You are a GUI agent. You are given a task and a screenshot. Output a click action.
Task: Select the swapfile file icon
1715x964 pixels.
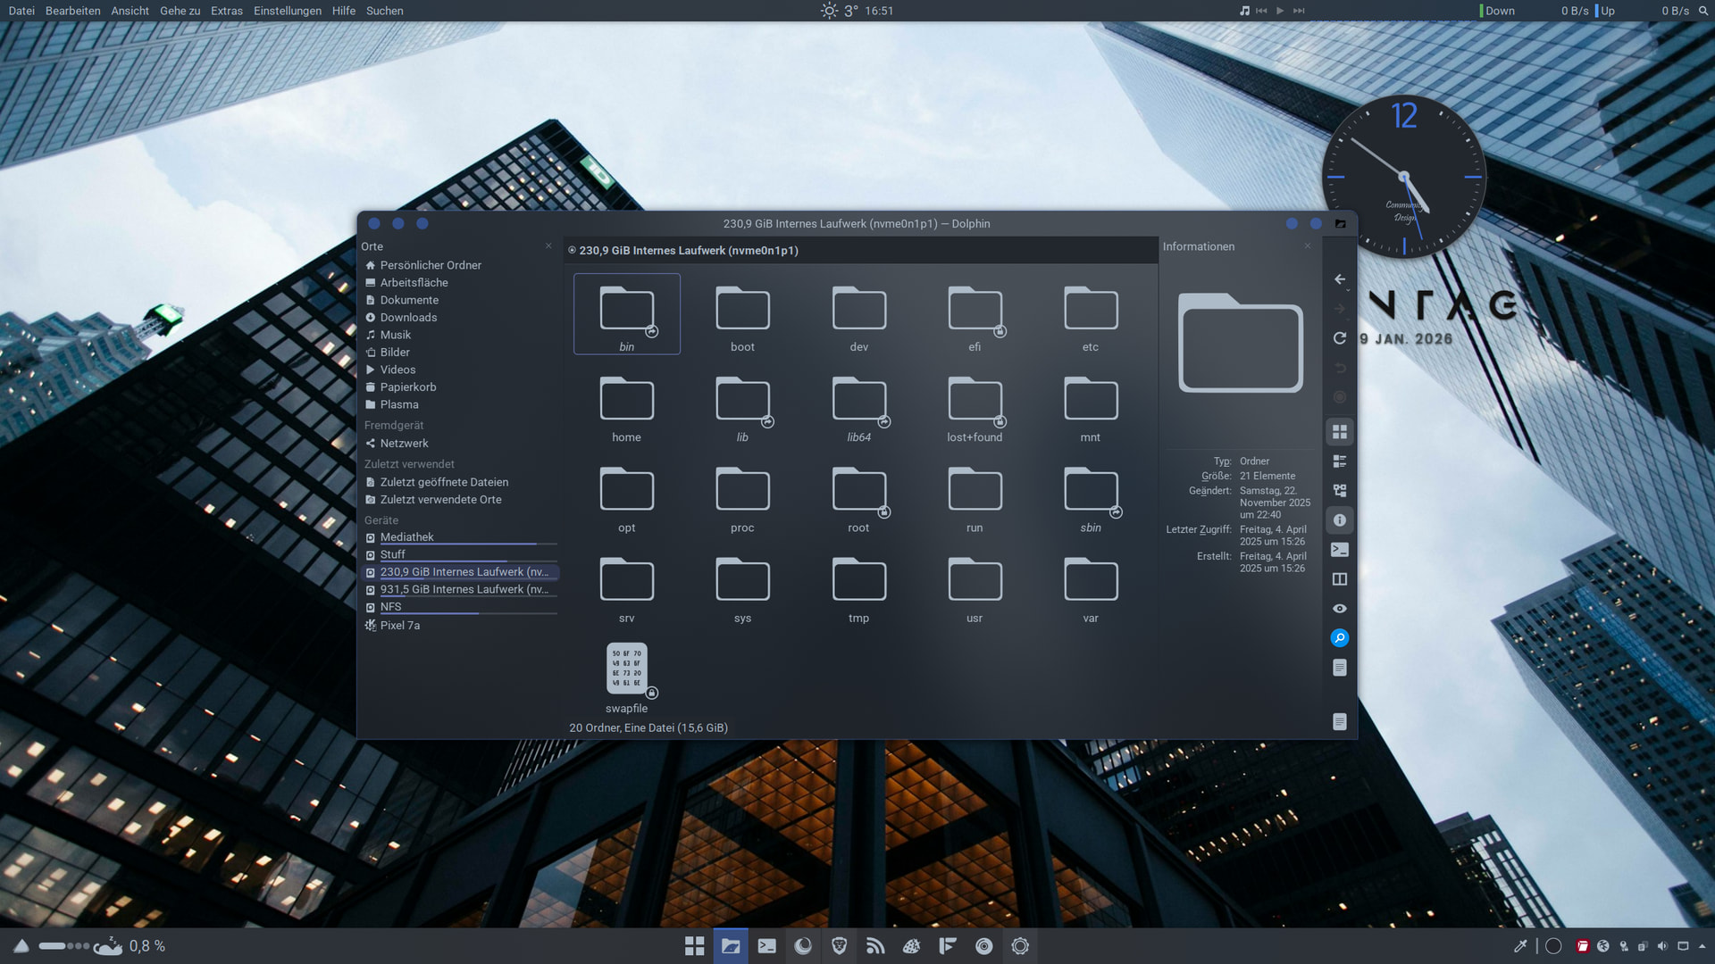[626, 669]
